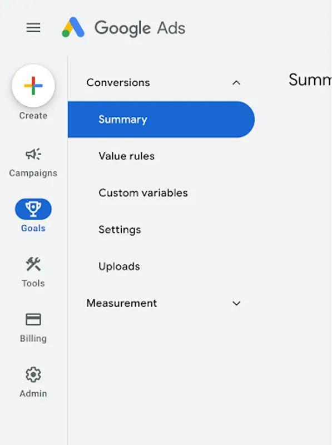Screen dimensions: 332x445
Task: Click the highlighted Summary item
Action: 122,119
